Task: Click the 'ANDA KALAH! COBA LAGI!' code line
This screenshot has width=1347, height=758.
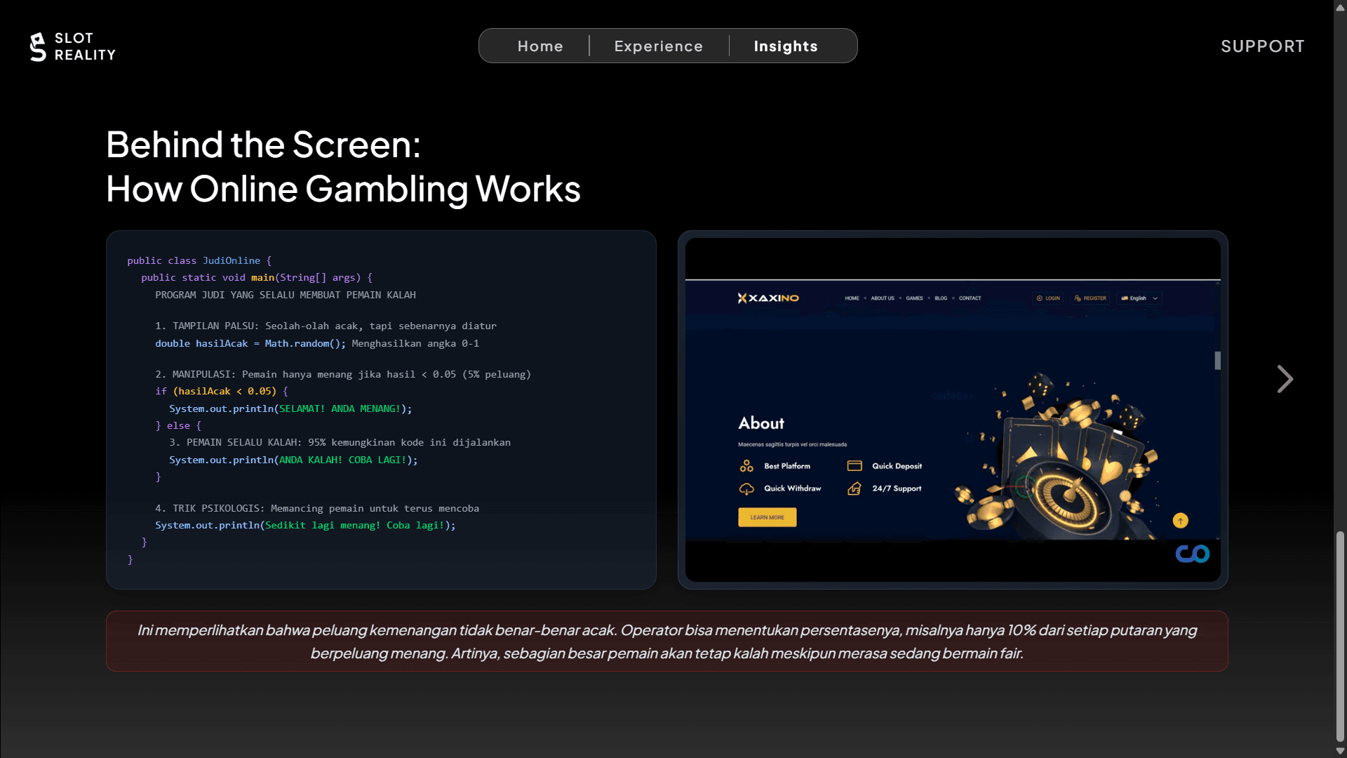Action: (x=293, y=460)
